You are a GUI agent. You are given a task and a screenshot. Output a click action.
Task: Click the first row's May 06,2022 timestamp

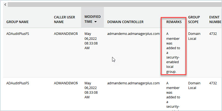tap(91, 41)
